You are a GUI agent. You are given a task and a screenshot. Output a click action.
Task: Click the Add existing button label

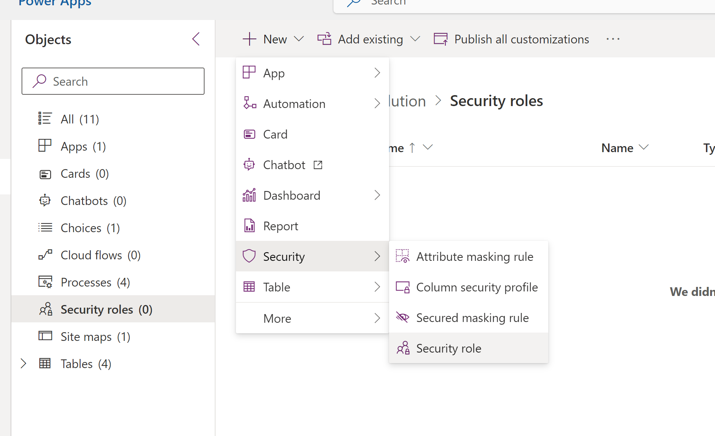coord(371,39)
